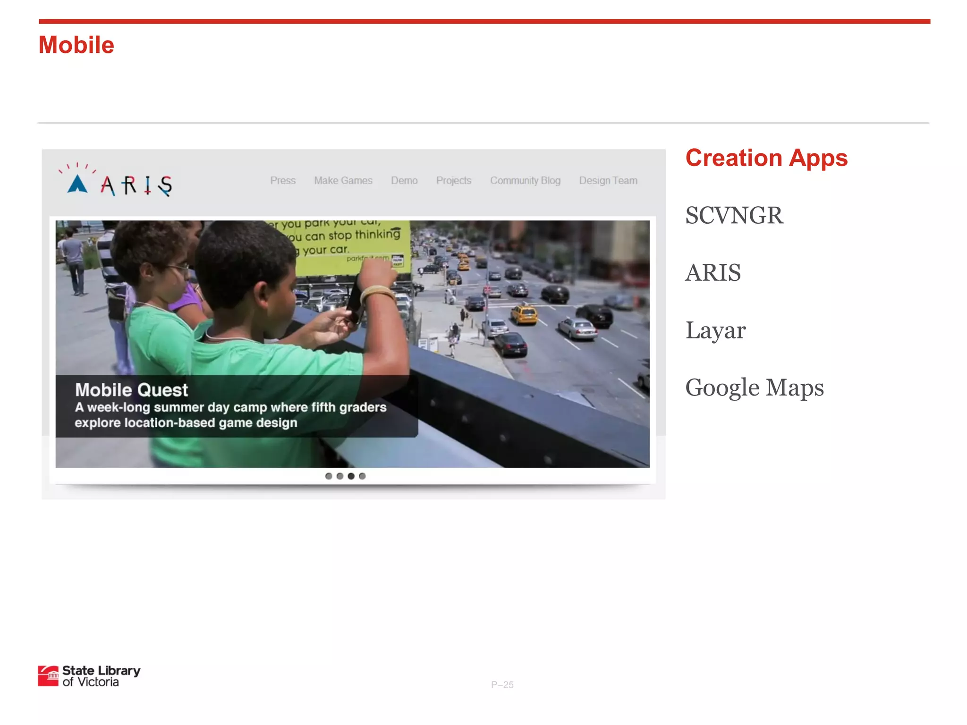Click the Mobile Quest caption title
The width and height of the screenshot is (967, 725).
pyautogui.click(x=131, y=390)
